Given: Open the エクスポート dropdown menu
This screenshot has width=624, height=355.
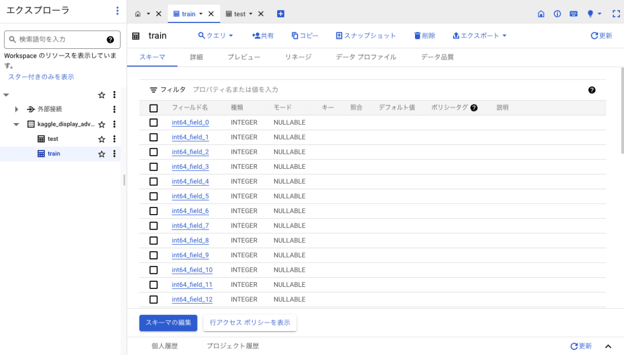Looking at the screenshot, I should coord(479,36).
